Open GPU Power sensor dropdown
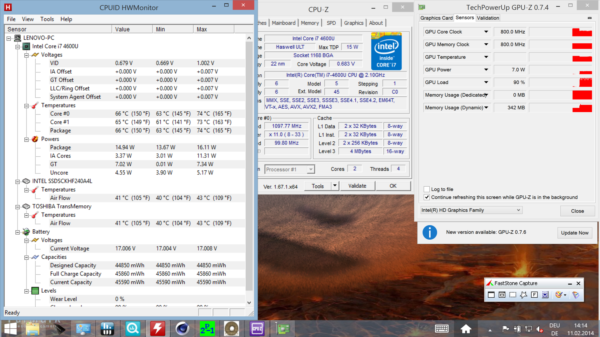The height and width of the screenshot is (337, 600). (486, 70)
